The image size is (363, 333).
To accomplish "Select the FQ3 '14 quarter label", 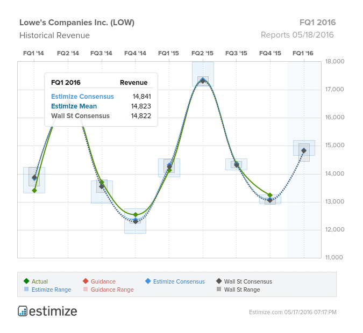I will pos(101,53).
